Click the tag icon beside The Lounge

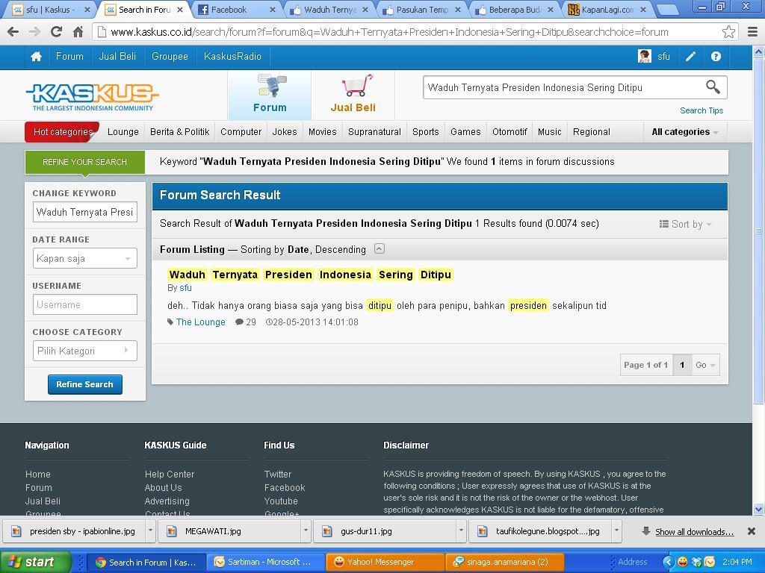[x=170, y=322]
